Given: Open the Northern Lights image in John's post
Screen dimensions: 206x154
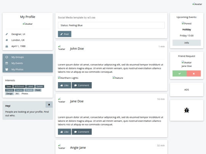Looking at the screenshot, I should tap(68, 78).
